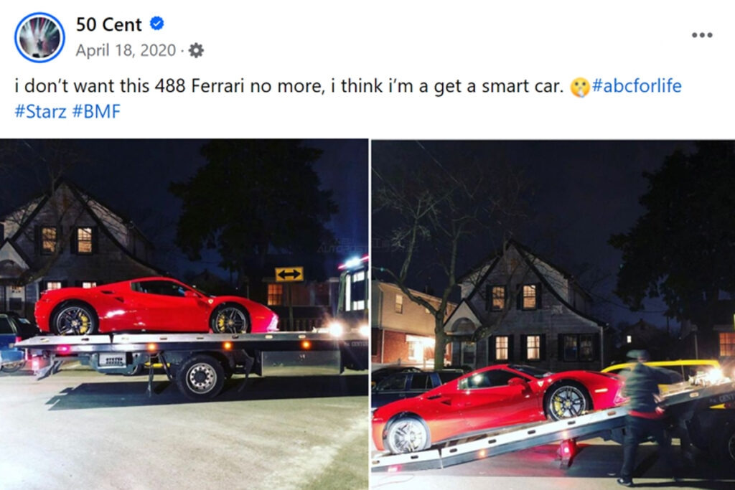
Task: Open post privacy gear icon
Action: coord(196,50)
